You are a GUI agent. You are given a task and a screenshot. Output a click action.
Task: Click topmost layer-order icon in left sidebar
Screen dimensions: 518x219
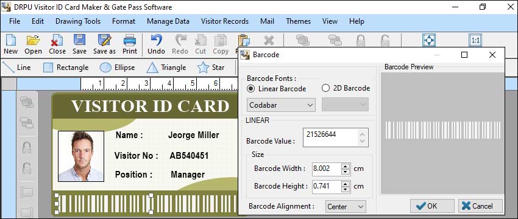click(27, 102)
